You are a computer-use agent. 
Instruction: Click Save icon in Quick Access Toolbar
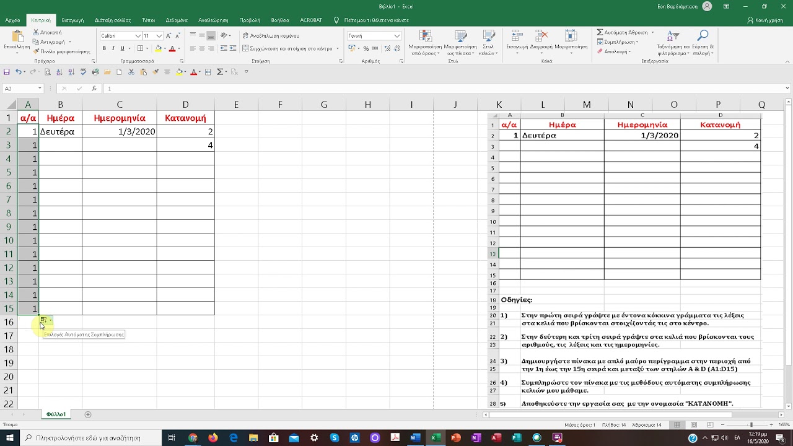pos(7,72)
